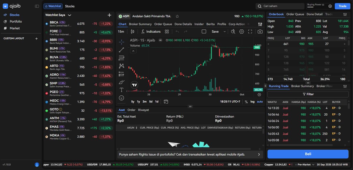
Task: Add a stock to Watchlist Saya
Action: (109, 15)
